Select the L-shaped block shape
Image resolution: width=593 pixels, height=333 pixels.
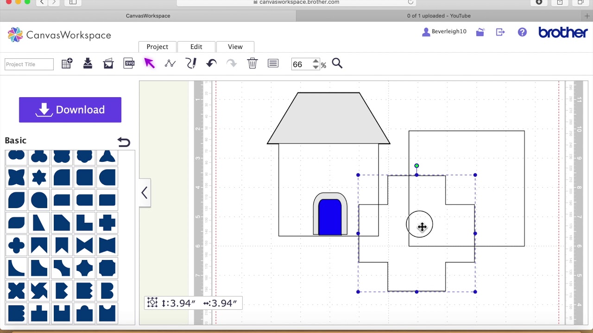84,222
